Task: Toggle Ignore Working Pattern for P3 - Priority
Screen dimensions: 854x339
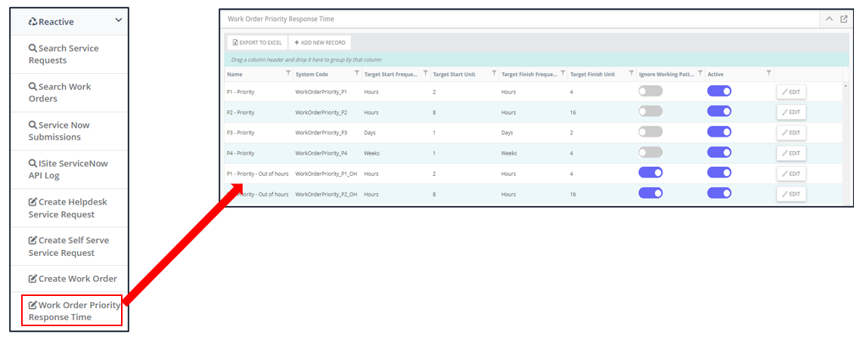Action: coord(651,132)
